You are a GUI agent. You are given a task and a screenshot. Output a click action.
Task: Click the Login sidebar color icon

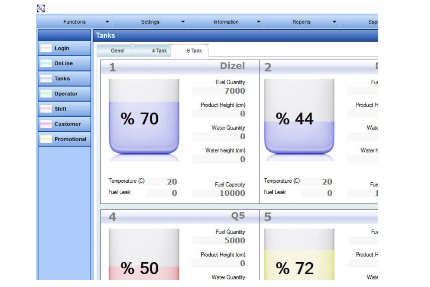[x=46, y=48]
